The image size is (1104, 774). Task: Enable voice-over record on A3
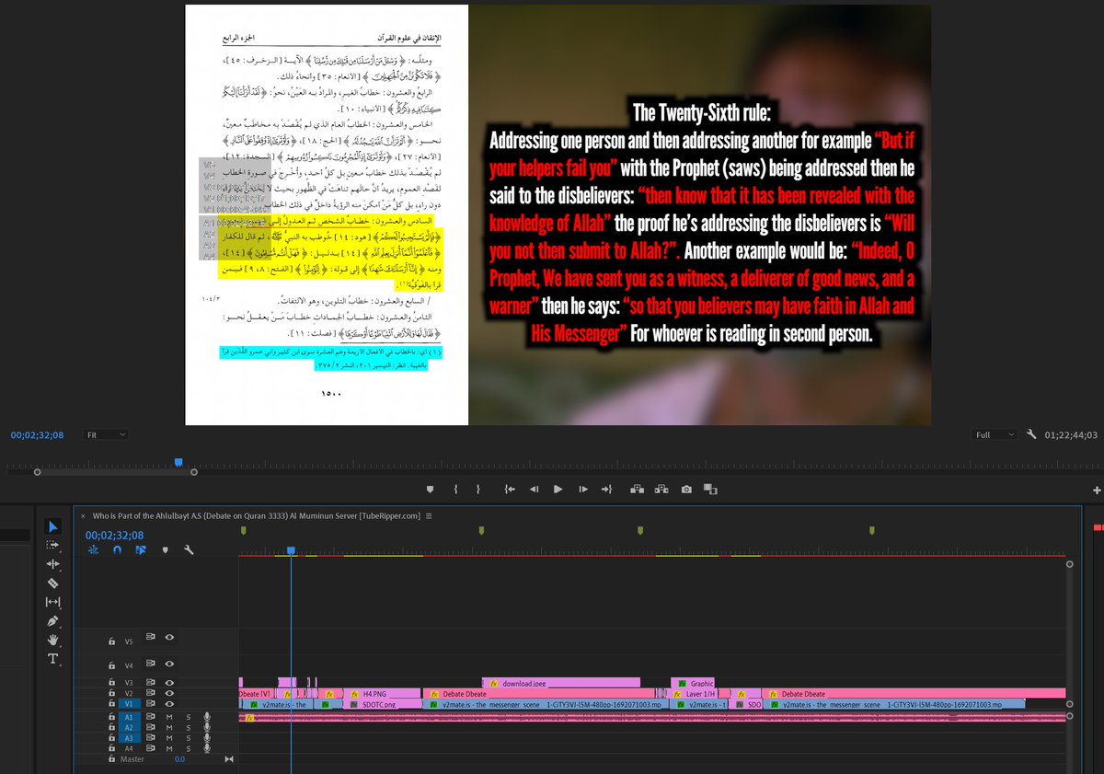207,738
